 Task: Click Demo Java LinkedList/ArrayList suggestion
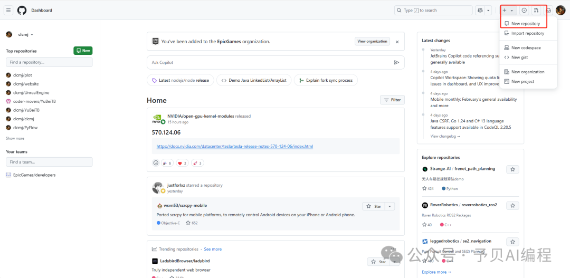pos(254,80)
